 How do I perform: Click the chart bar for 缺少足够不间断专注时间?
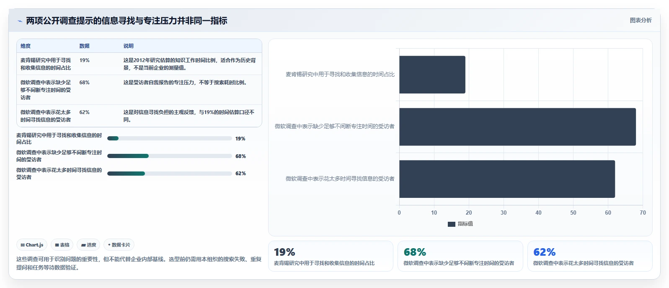[517, 127]
